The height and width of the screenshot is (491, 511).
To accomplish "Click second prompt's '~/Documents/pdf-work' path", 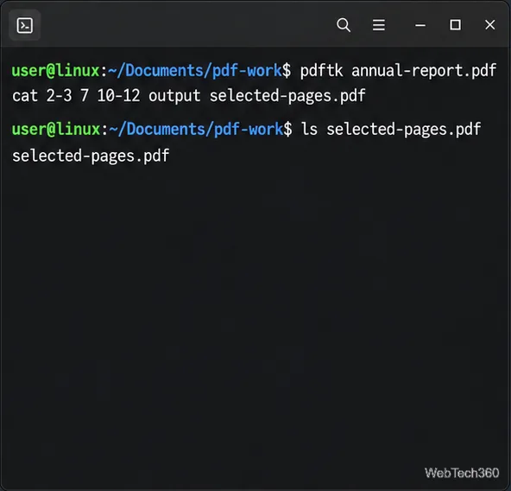I will click(195, 130).
